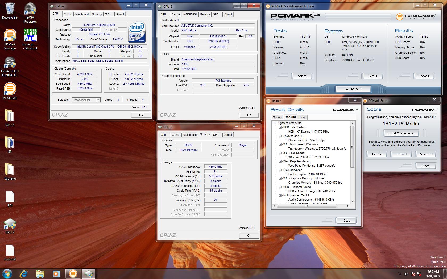447x279 pixels.
Task: Click horizontal scrollbar thumb in Result Details
Action: click(x=307, y=206)
